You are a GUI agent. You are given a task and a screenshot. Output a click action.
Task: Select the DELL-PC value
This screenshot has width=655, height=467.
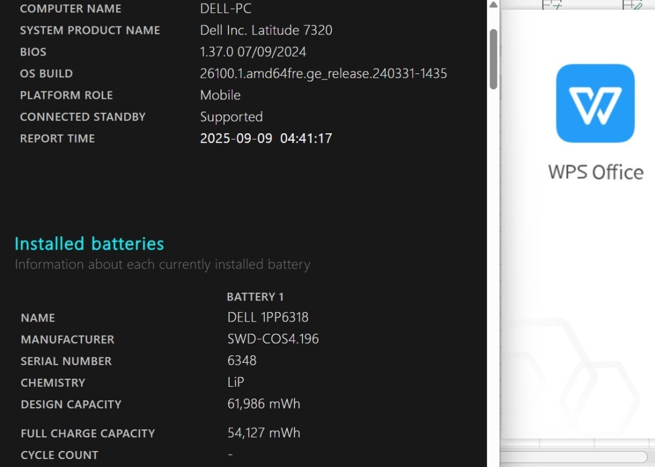click(x=225, y=9)
